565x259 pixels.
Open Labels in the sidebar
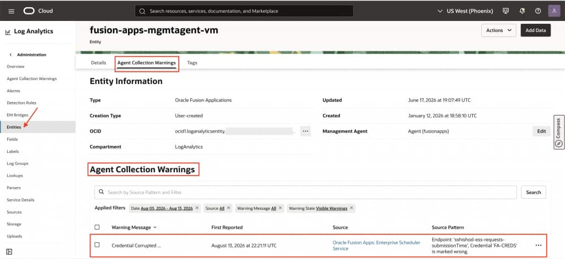pyautogui.click(x=13, y=151)
